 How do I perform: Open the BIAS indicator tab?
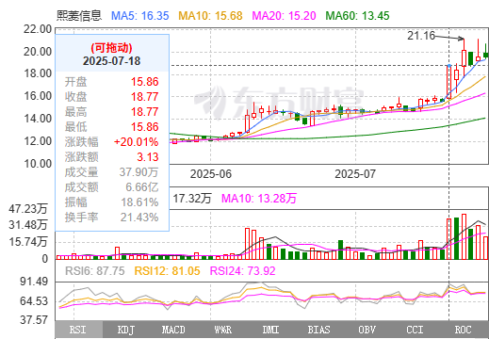[319, 330]
